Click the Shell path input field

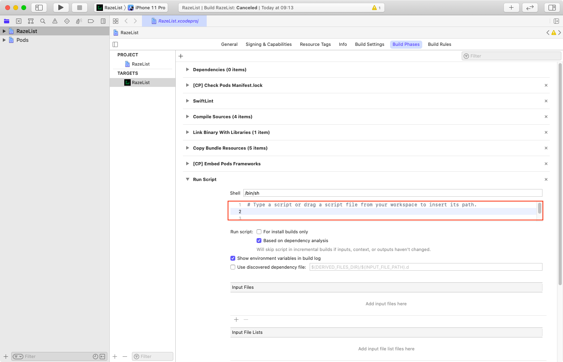pyautogui.click(x=392, y=193)
